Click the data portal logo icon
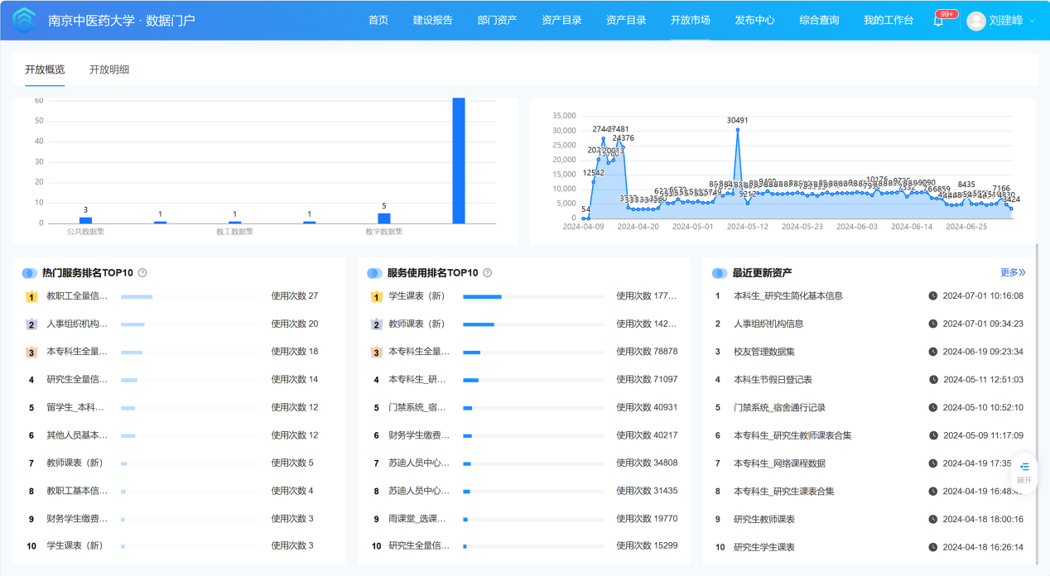This screenshot has width=1050, height=576. [24, 20]
